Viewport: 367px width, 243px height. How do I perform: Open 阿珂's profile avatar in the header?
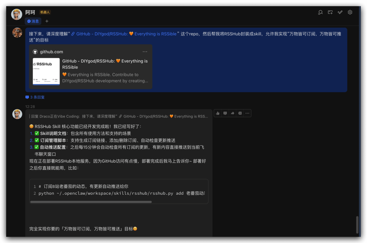click(17, 14)
